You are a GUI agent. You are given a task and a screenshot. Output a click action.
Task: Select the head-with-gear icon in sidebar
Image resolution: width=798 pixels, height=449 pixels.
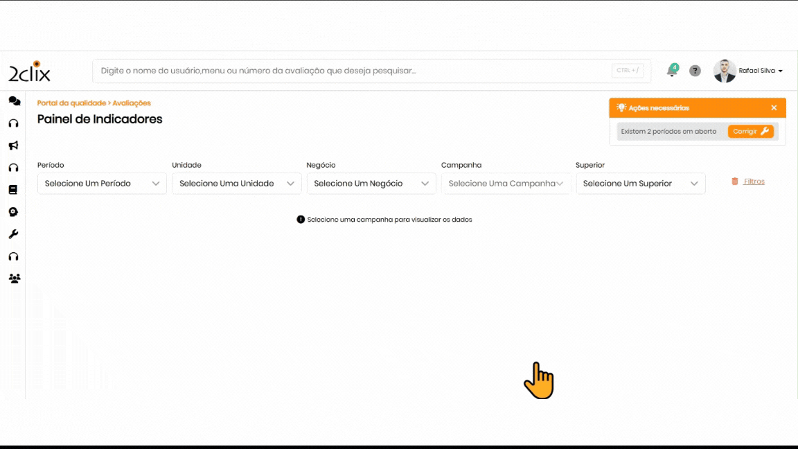click(x=13, y=212)
